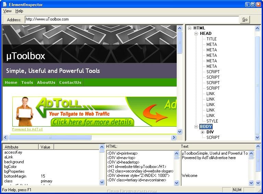The width and height of the screenshot is (263, 194).
Task: Click the Welcome text in Text box
Action: pyautogui.click(x=189, y=176)
